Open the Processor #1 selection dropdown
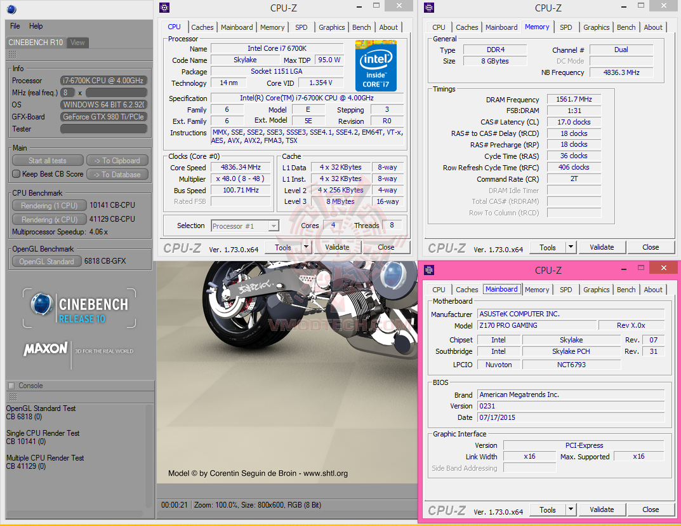Screen dimensions: 681x526 pyautogui.click(x=274, y=226)
